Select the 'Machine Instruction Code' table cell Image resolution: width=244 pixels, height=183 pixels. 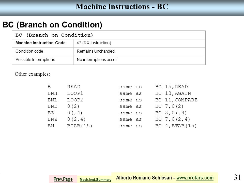click(x=43, y=43)
